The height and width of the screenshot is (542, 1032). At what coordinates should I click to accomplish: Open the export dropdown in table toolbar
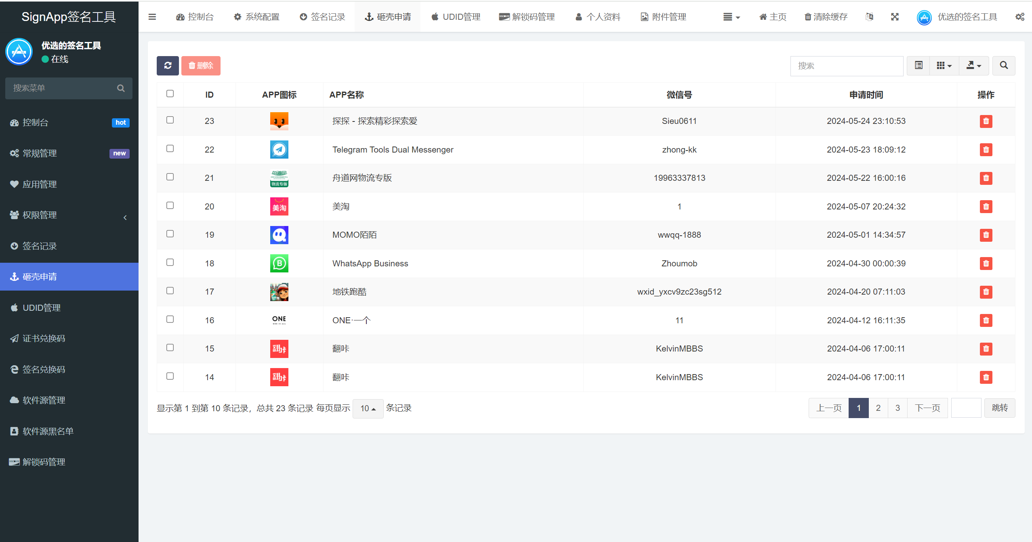point(974,65)
